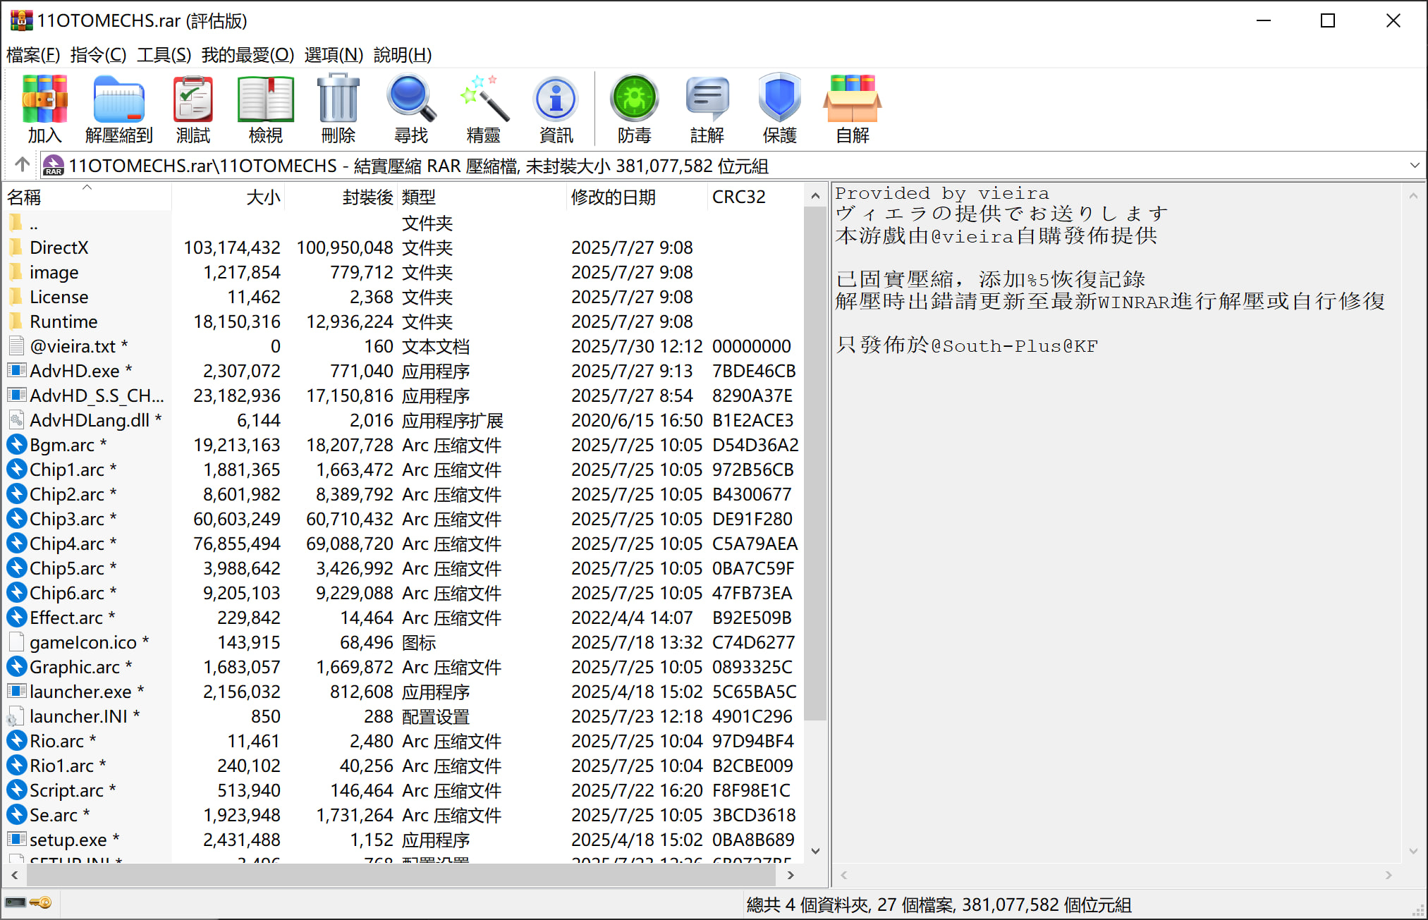The width and height of the screenshot is (1428, 920).
Task: Click the horizontal scrollbar in file list
Action: click(x=402, y=875)
